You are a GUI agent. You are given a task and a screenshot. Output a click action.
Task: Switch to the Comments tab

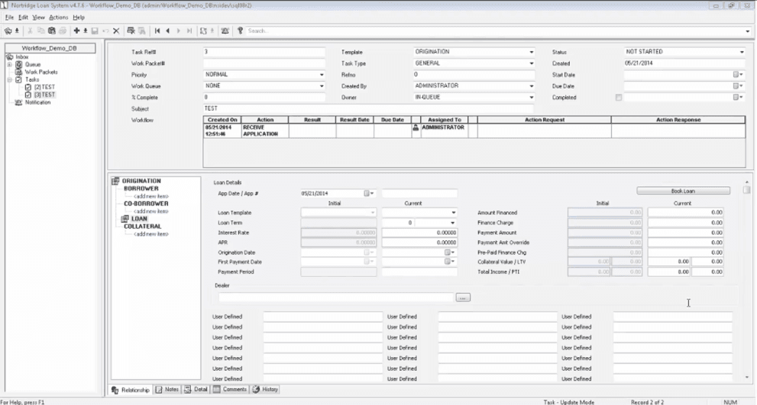tap(230, 390)
